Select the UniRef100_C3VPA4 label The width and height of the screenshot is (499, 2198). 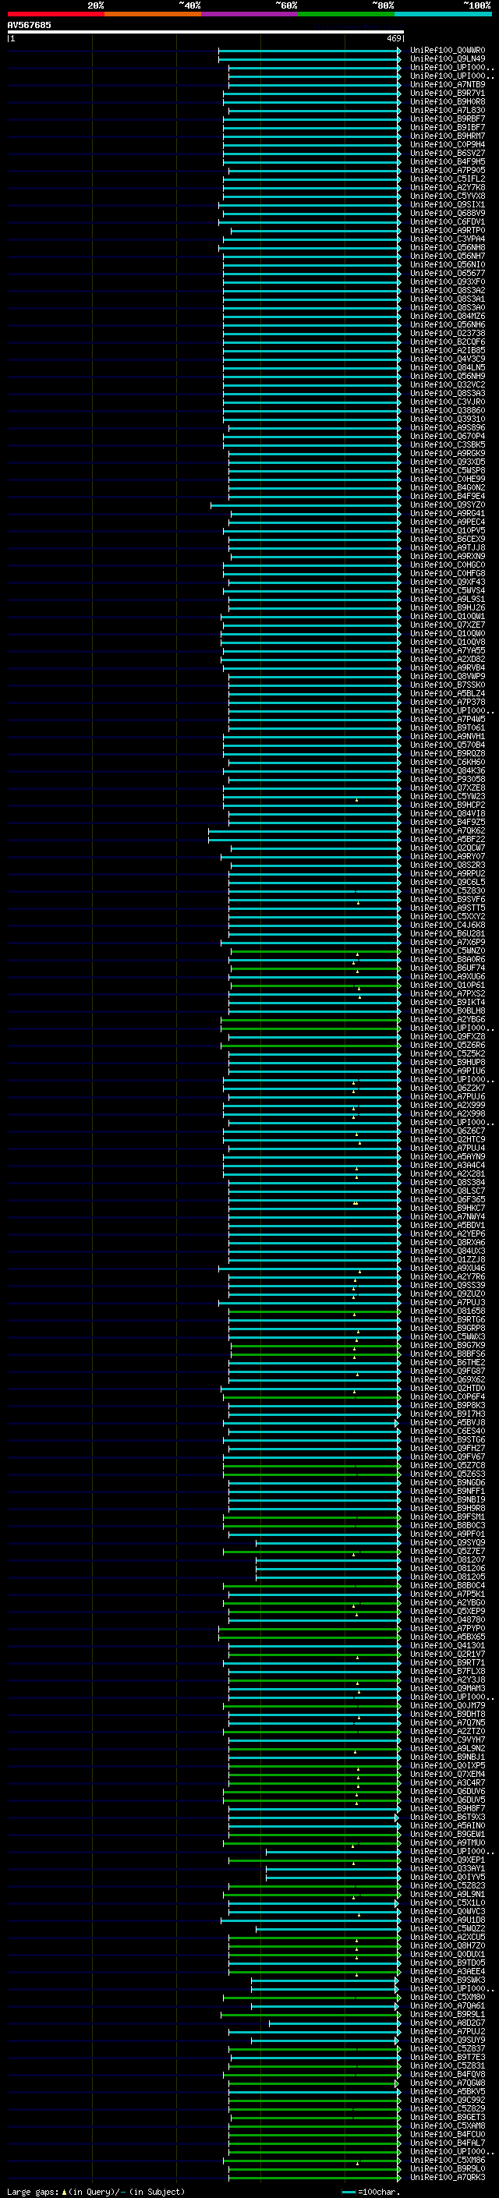[x=447, y=239]
